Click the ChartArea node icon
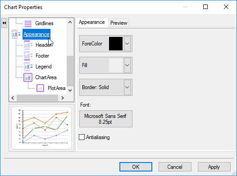 (x=28, y=77)
